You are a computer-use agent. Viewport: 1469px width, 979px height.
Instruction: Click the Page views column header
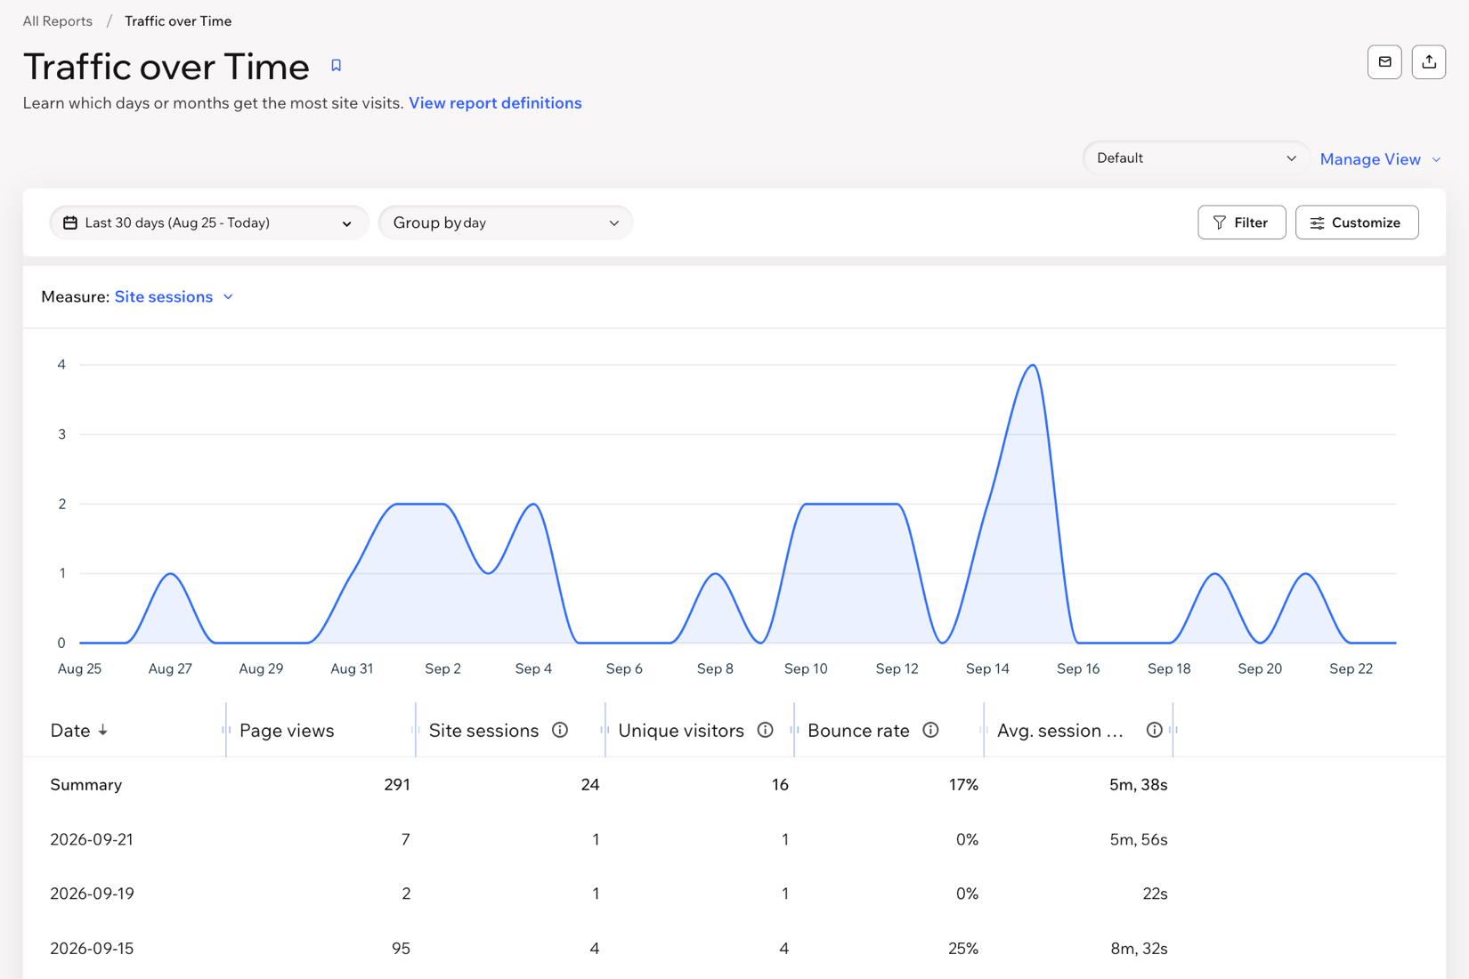pos(287,730)
